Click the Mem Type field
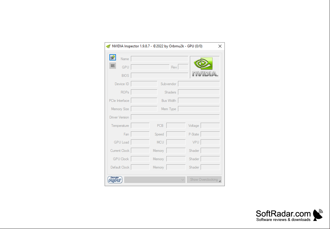 point(199,109)
